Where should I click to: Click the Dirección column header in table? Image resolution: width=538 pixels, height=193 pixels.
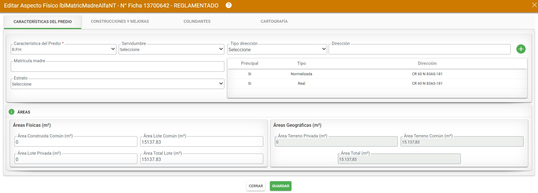click(x=427, y=63)
